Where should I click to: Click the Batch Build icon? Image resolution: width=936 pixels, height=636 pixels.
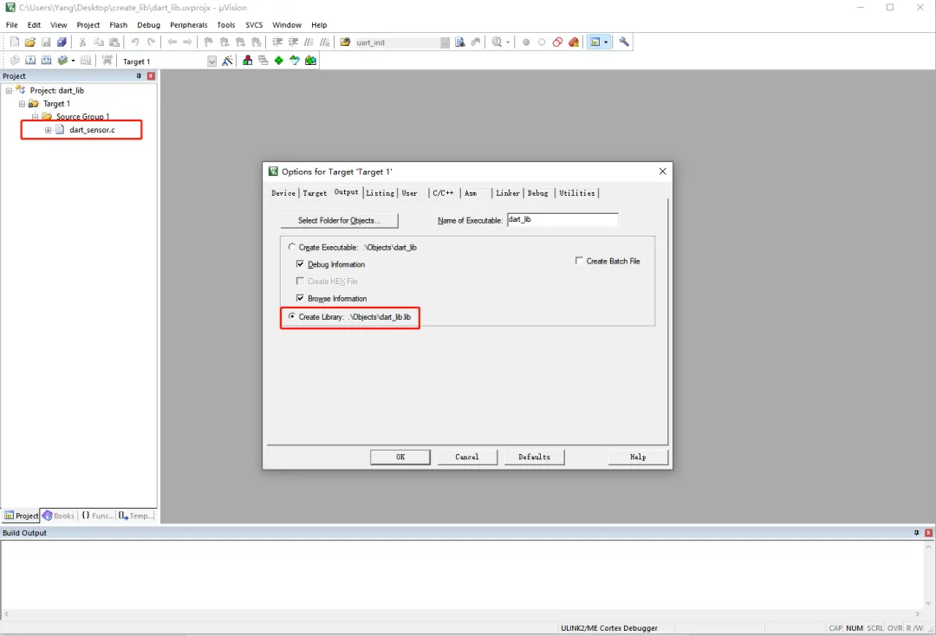tap(62, 61)
